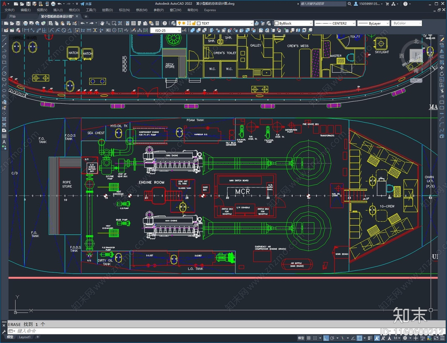
Task: Open the ByBlock color dropdown
Action: [311, 23]
